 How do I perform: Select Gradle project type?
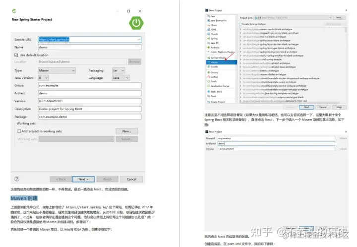213,66
